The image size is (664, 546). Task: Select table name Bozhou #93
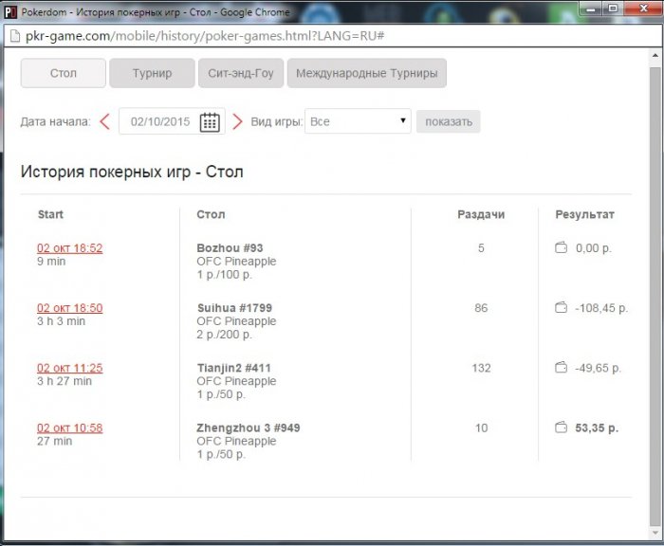click(230, 248)
